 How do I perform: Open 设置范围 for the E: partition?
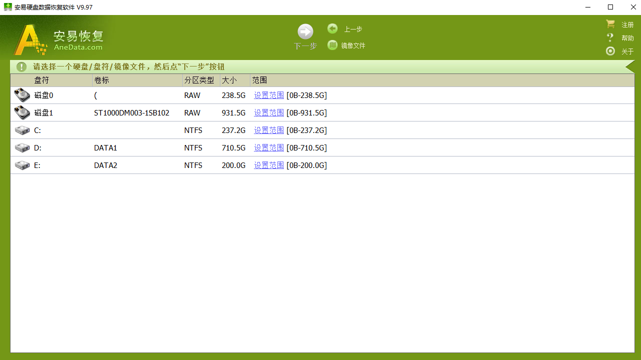click(268, 165)
